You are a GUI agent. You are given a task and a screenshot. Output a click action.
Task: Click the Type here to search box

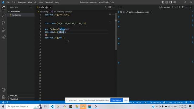coord(24,106)
